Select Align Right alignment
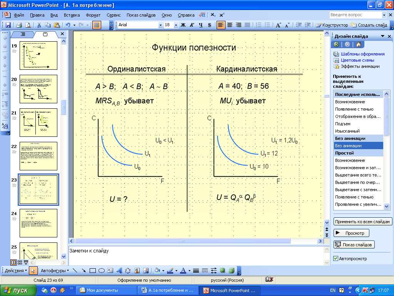 (239, 25)
